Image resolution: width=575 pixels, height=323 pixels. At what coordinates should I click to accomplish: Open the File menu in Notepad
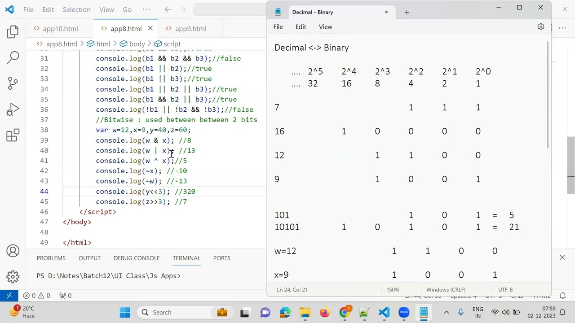[x=278, y=27]
